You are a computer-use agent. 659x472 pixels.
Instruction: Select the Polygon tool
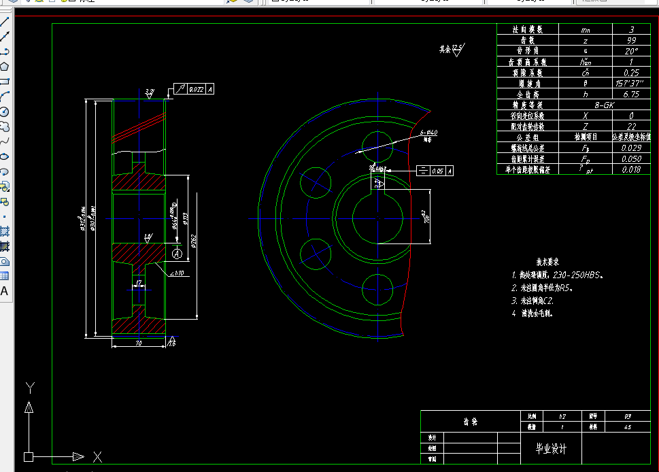(5, 67)
